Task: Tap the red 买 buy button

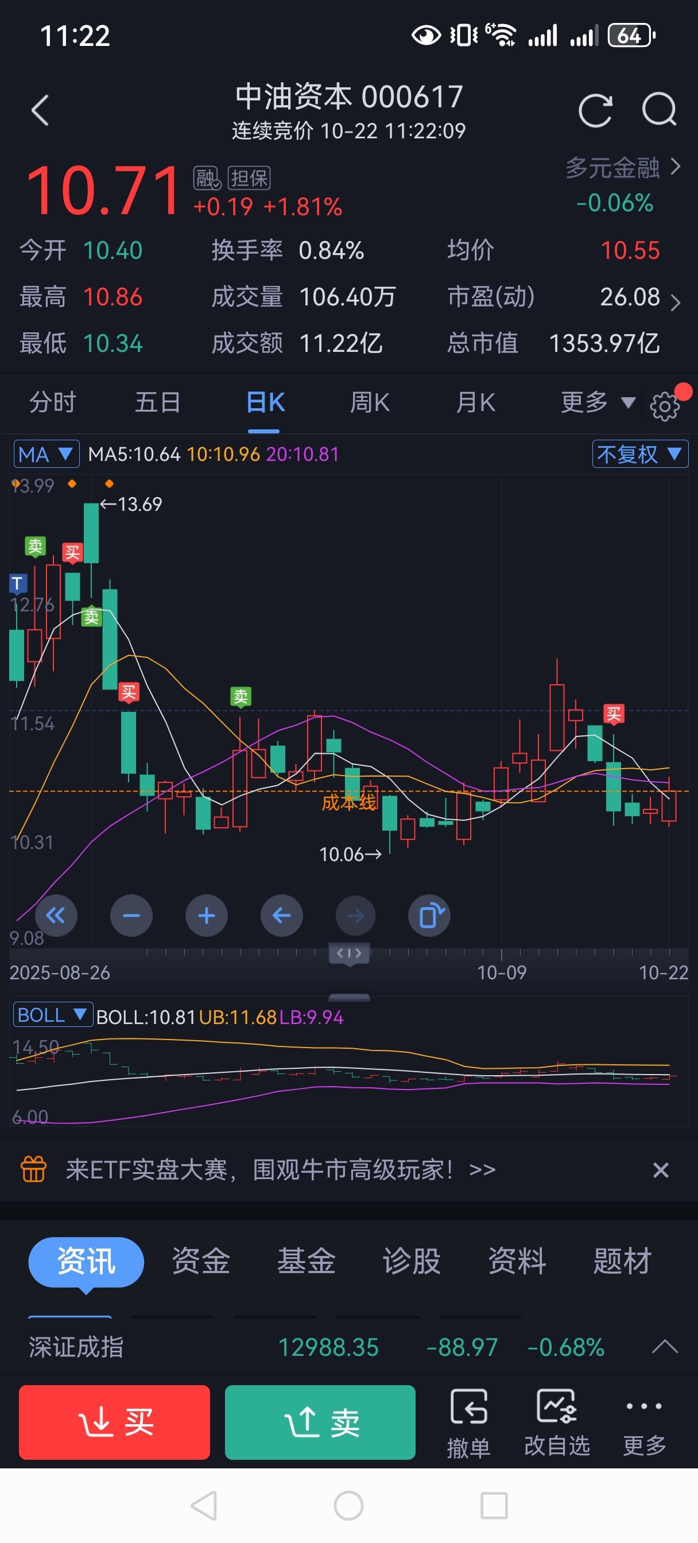Action: [x=114, y=1422]
